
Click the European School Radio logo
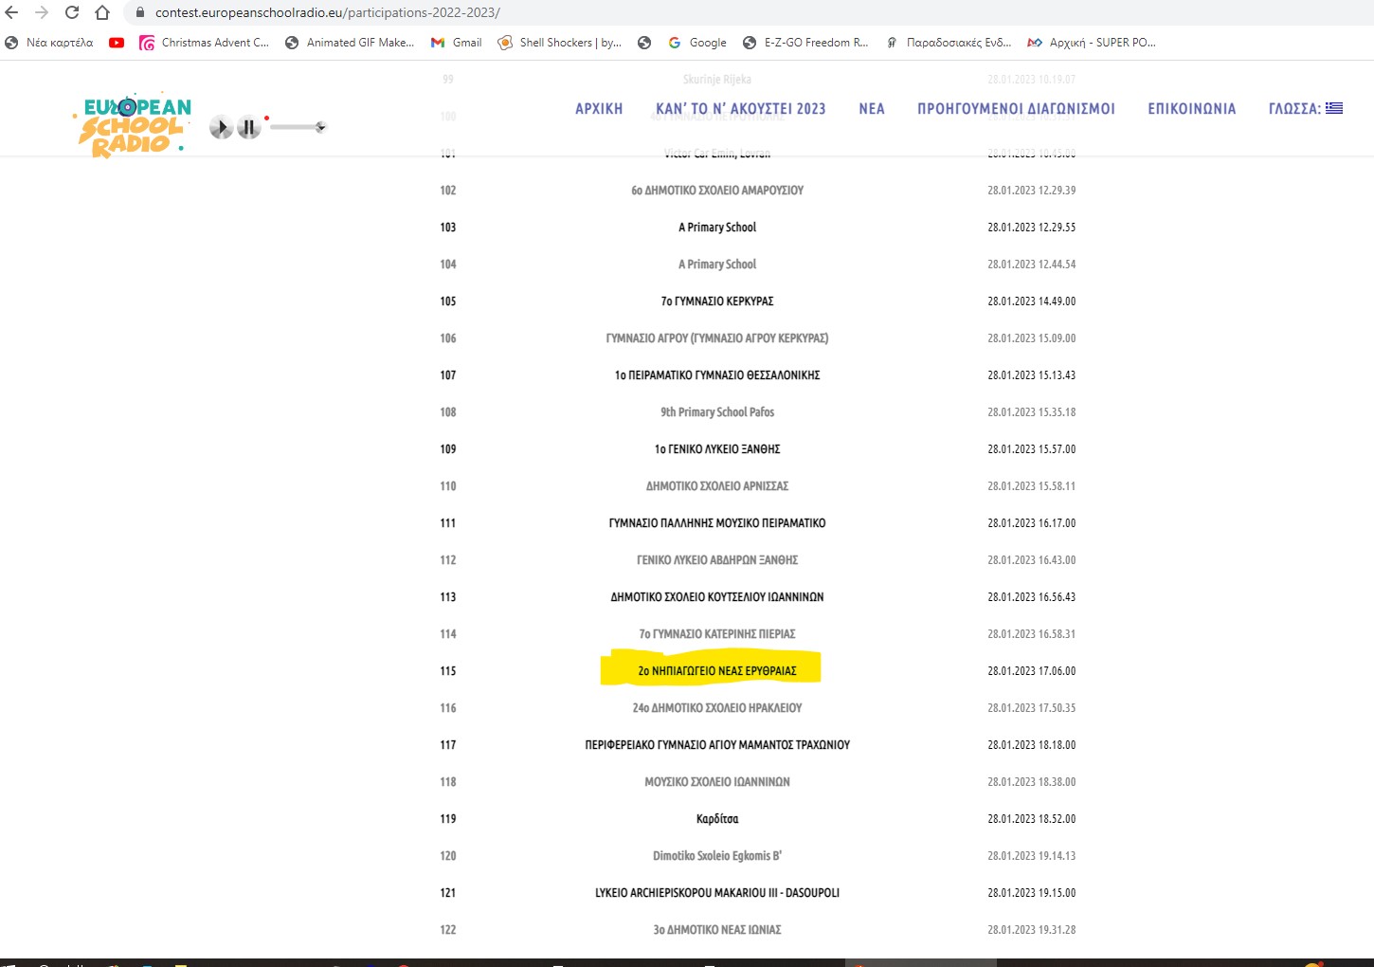[133, 126]
